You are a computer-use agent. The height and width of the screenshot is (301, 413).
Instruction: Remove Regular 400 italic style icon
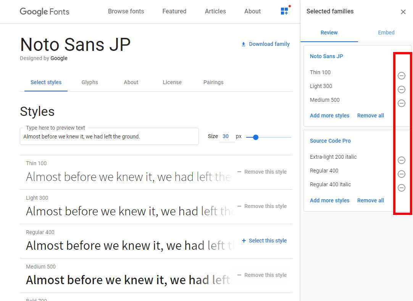(401, 188)
